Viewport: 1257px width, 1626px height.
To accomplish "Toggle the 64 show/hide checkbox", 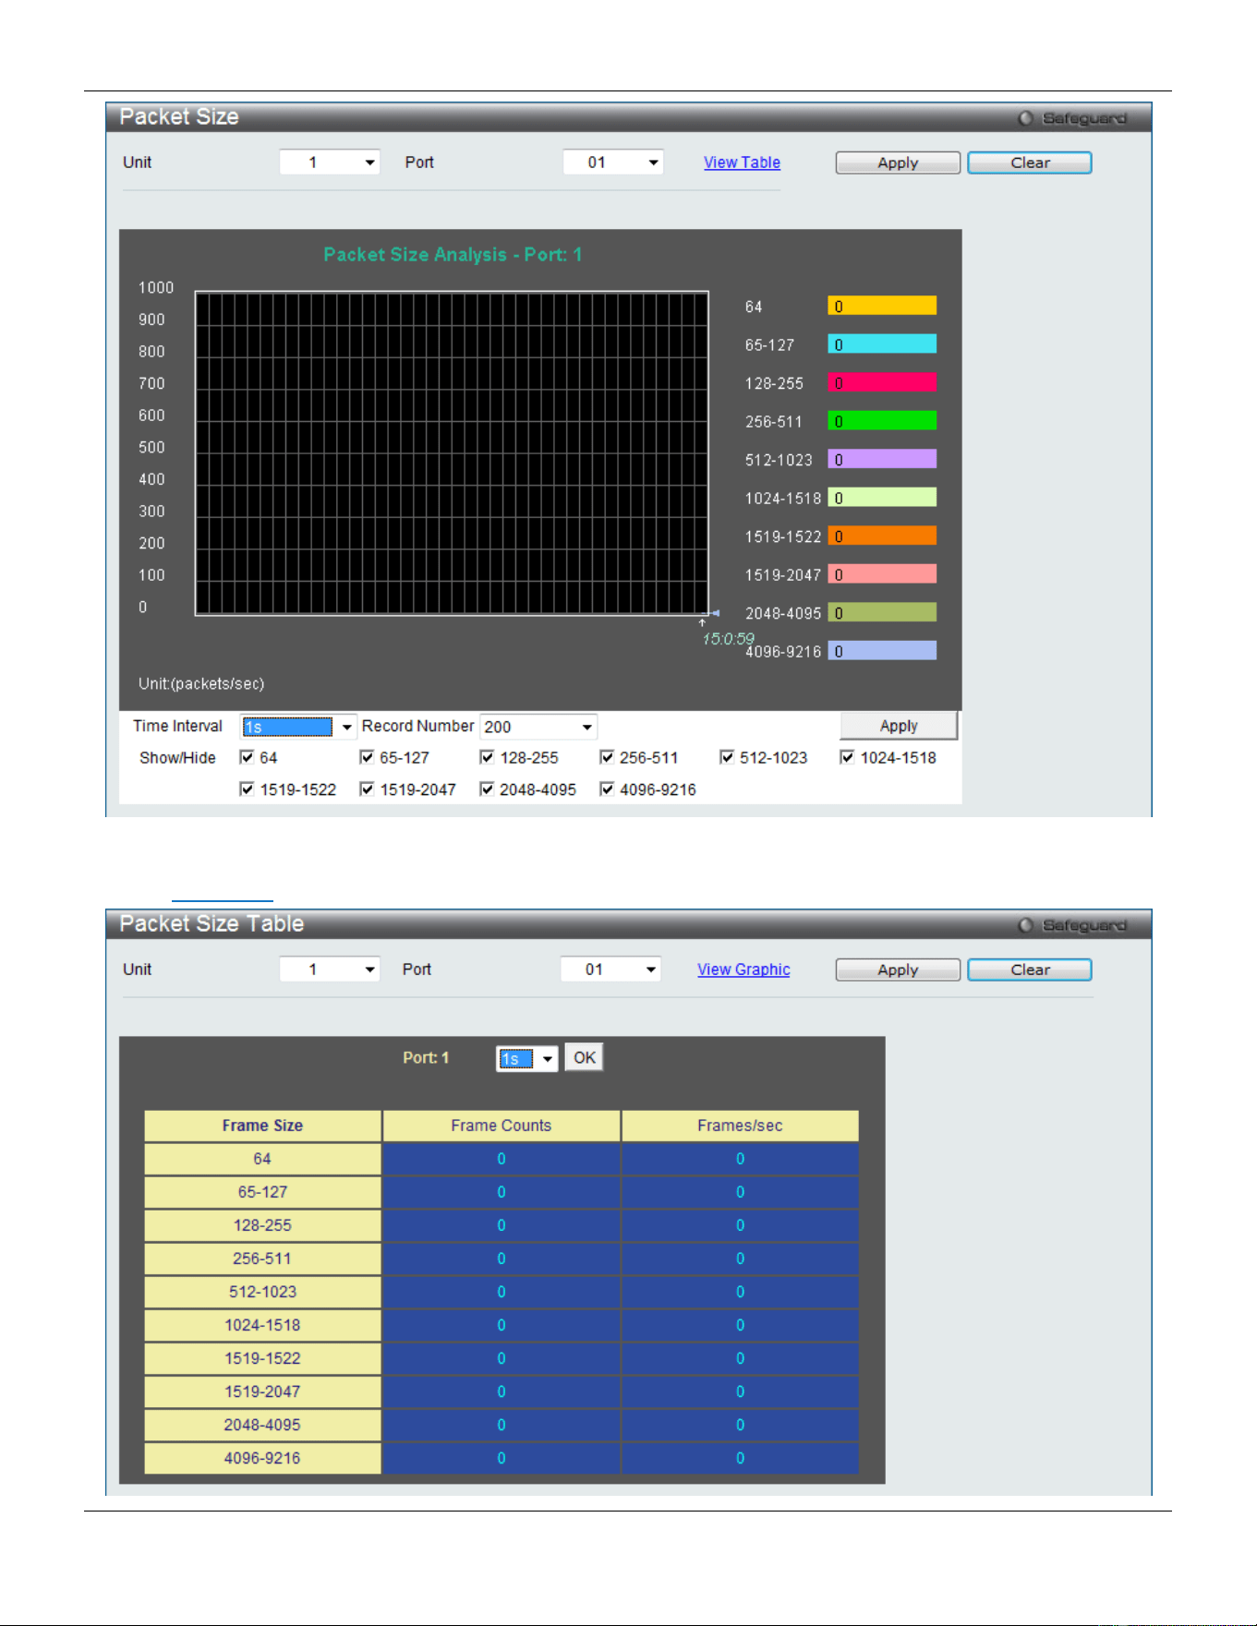I will tap(247, 757).
